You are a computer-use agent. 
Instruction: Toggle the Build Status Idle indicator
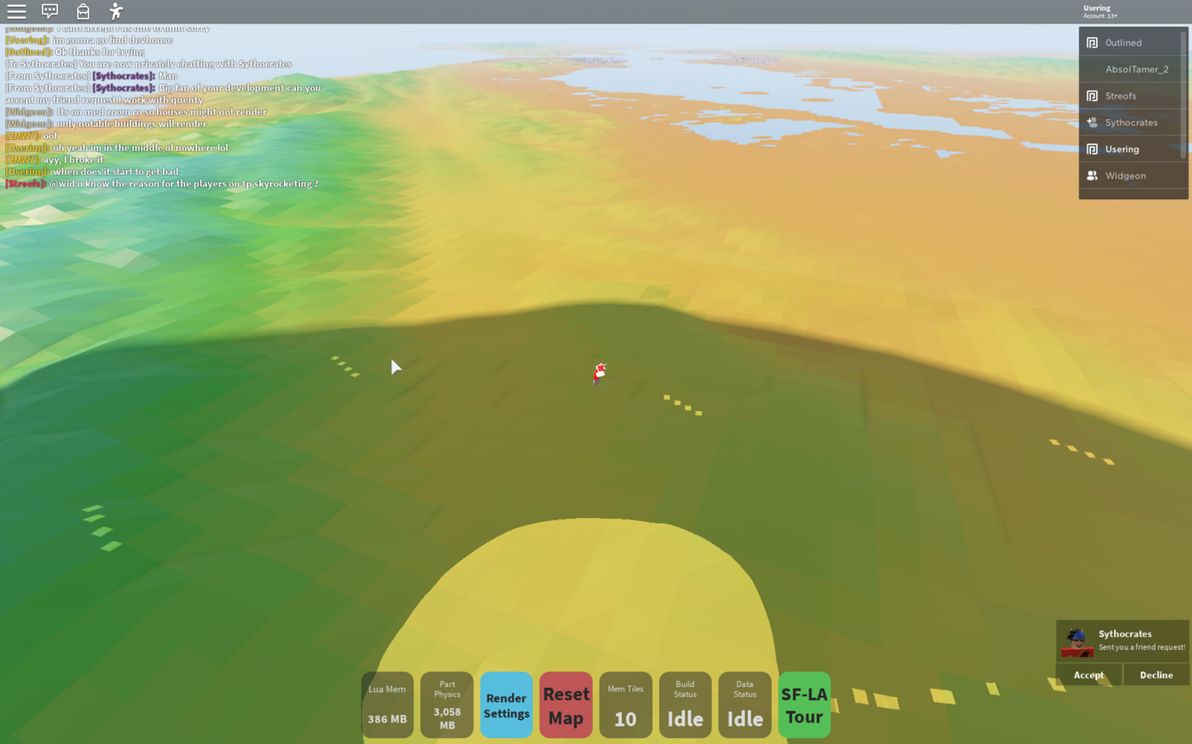point(685,704)
